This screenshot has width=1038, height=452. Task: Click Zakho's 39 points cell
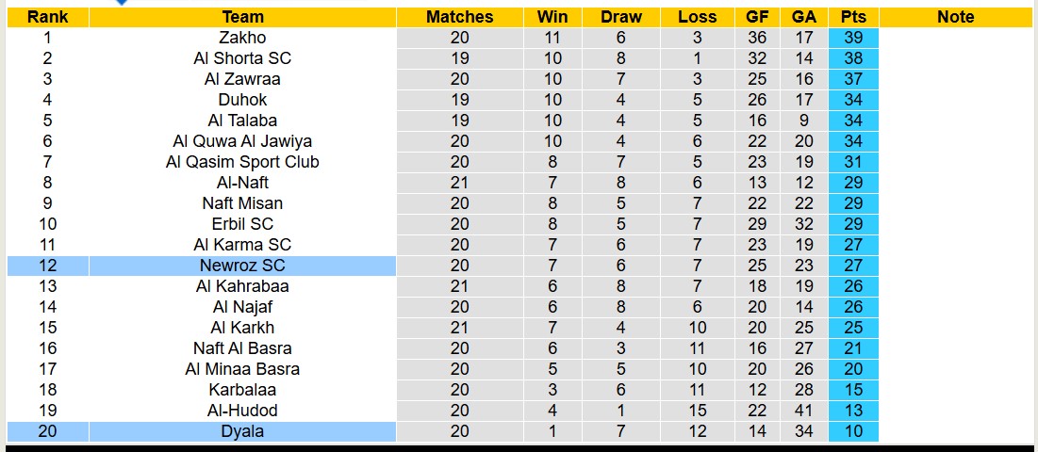[x=853, y=38]
